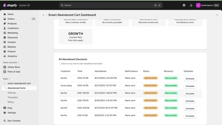Open the notifications bell
Screen dimensions: 222x125
pos(191,5)
